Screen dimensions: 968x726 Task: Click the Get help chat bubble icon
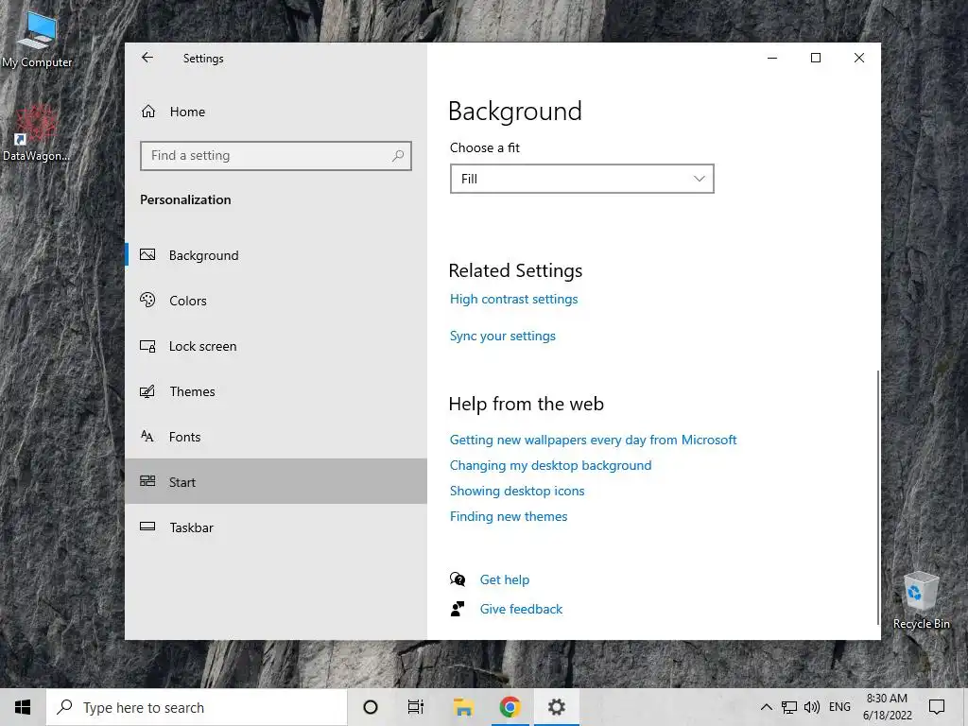458,579
